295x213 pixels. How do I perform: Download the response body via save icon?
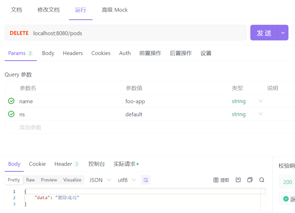point(238,180)
